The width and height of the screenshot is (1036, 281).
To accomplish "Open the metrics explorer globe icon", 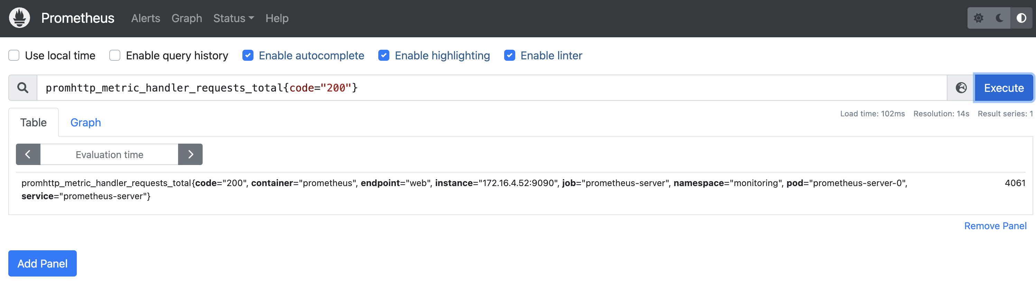I will pos(961,88).
